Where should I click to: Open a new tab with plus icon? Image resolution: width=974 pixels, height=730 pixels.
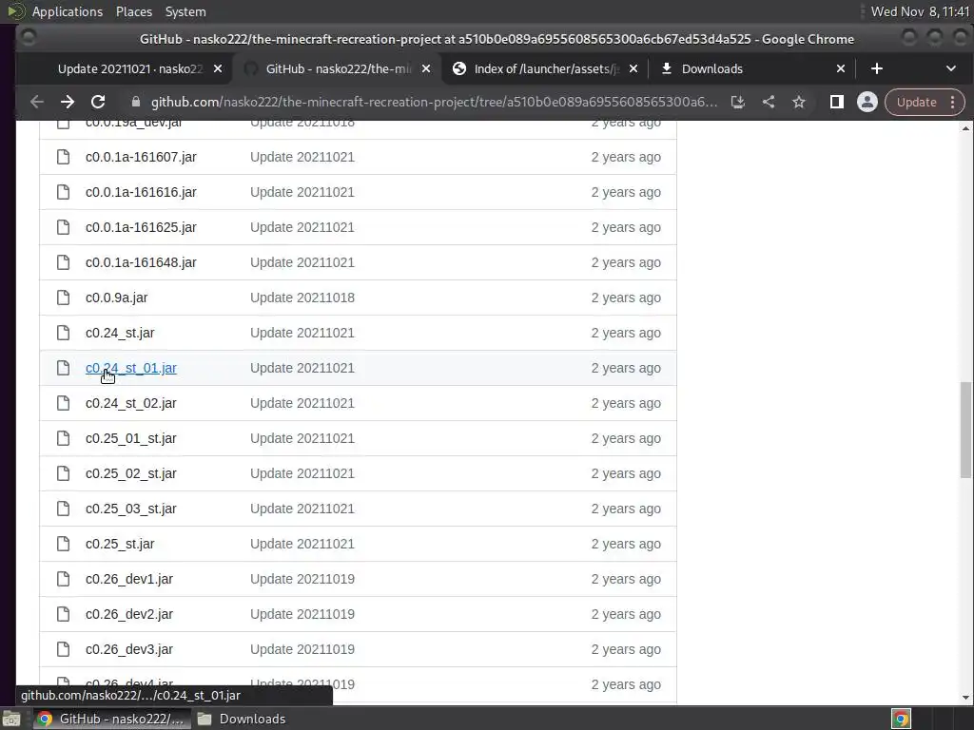pos(876,68)
